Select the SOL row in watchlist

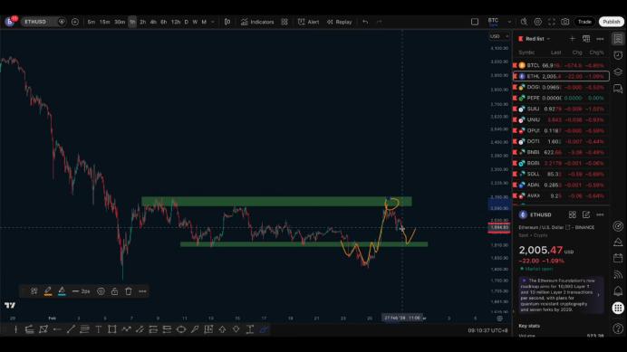(x=561, y=175)
